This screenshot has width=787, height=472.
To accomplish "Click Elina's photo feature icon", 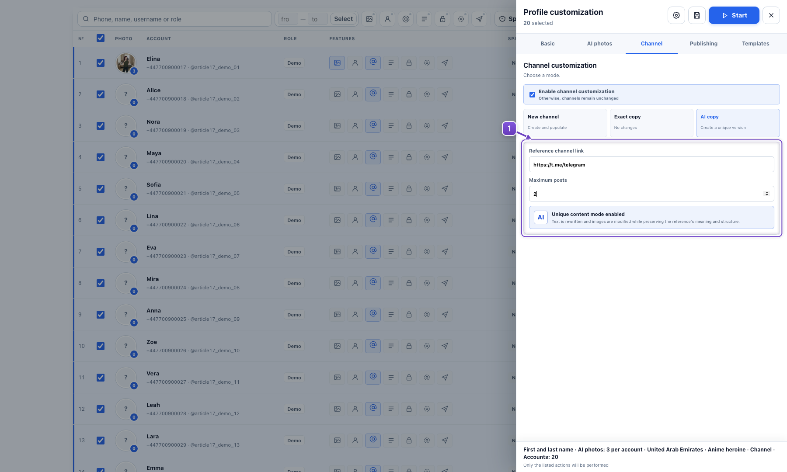I will coord(337,63).
